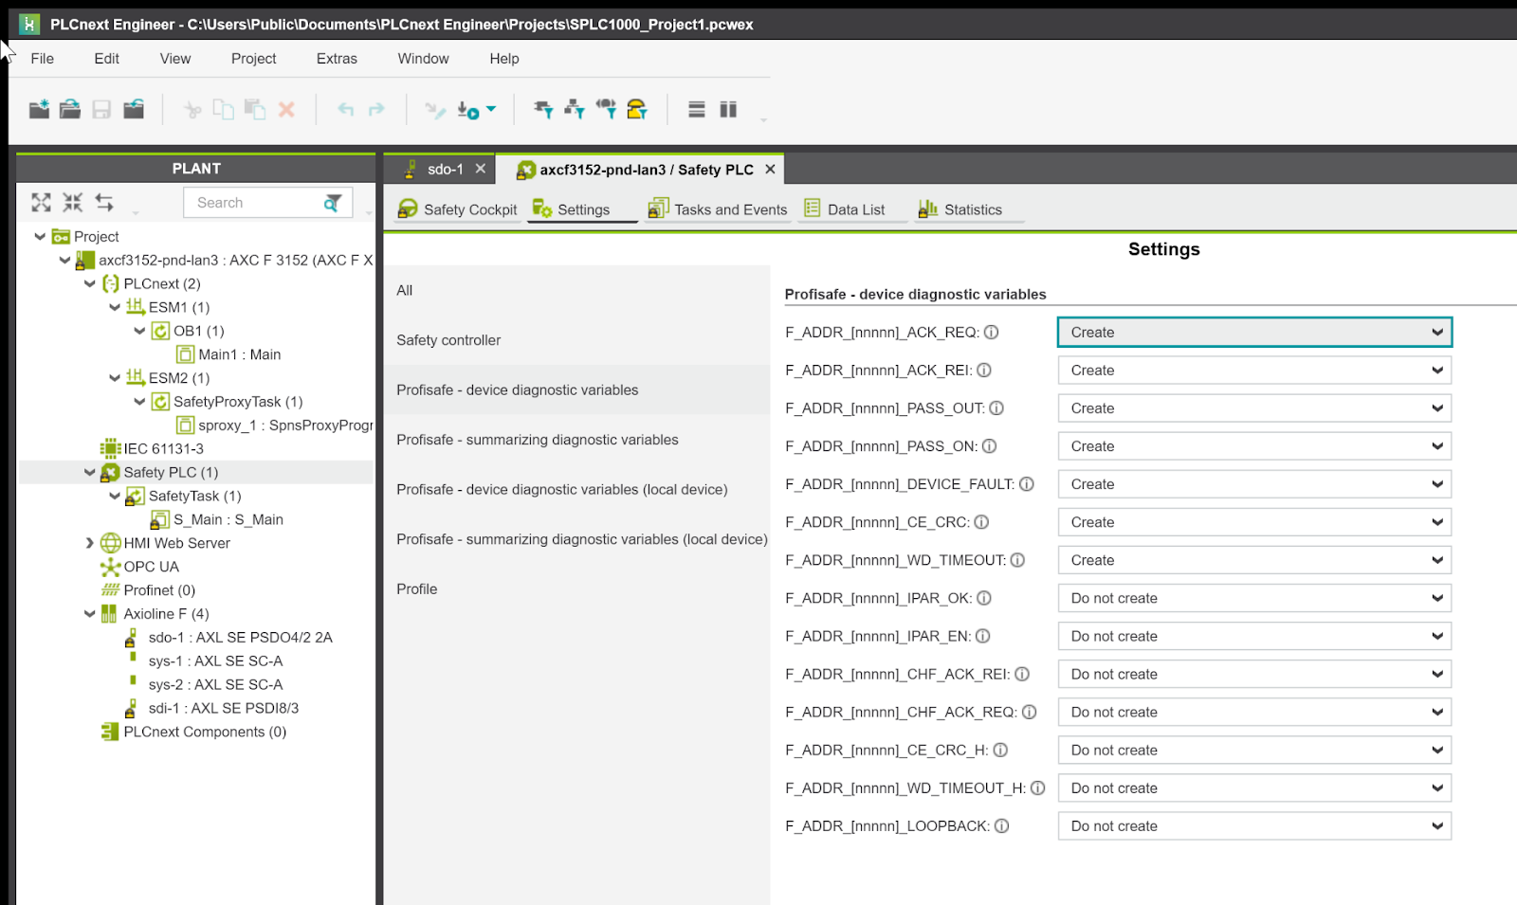The width and height of the screenshot is (1517, 905).
Task: Click the Write and Start project icon
Action: tap(468, 110)
